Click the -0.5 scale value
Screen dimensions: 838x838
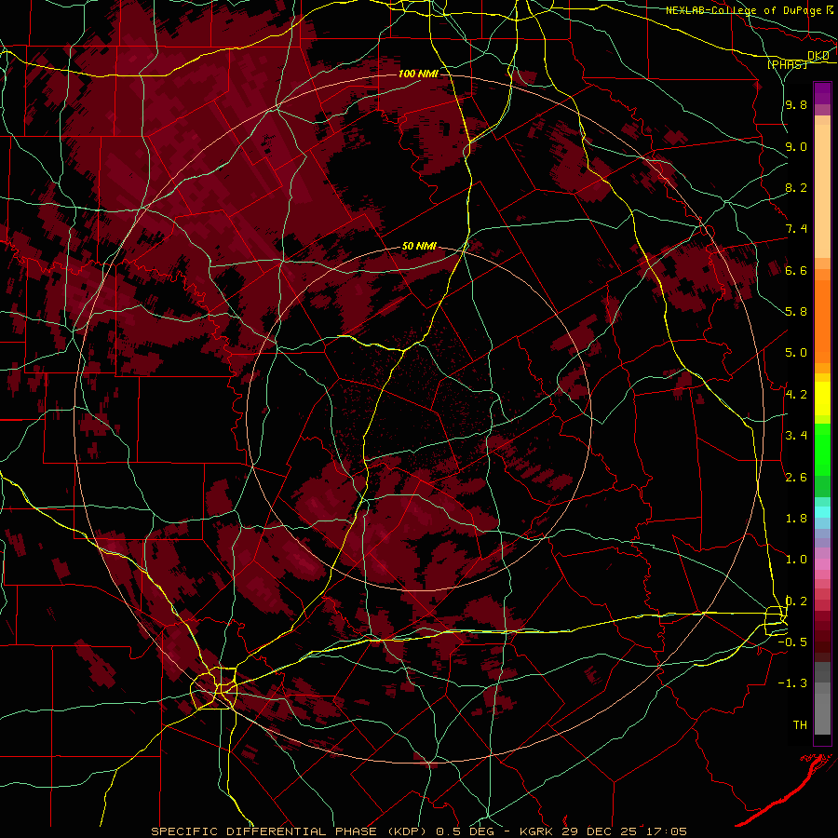(x=792, y=642)
